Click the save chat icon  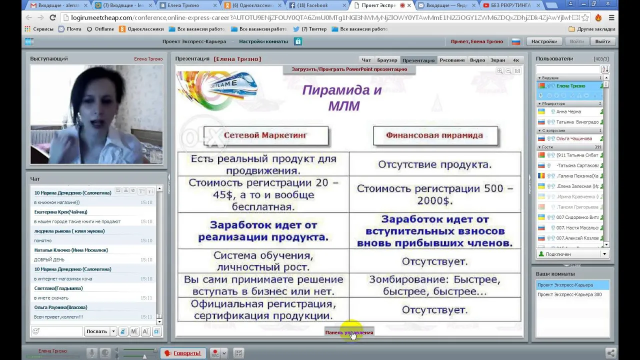coord(156,331)
